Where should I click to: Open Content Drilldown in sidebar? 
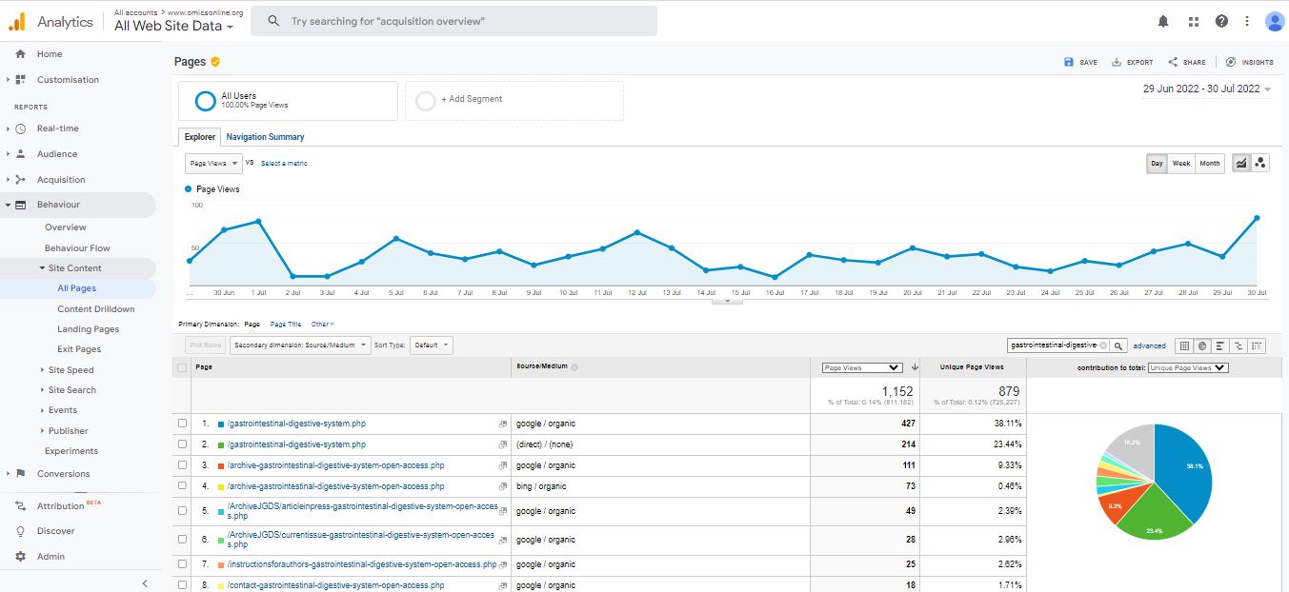(96, 309)
